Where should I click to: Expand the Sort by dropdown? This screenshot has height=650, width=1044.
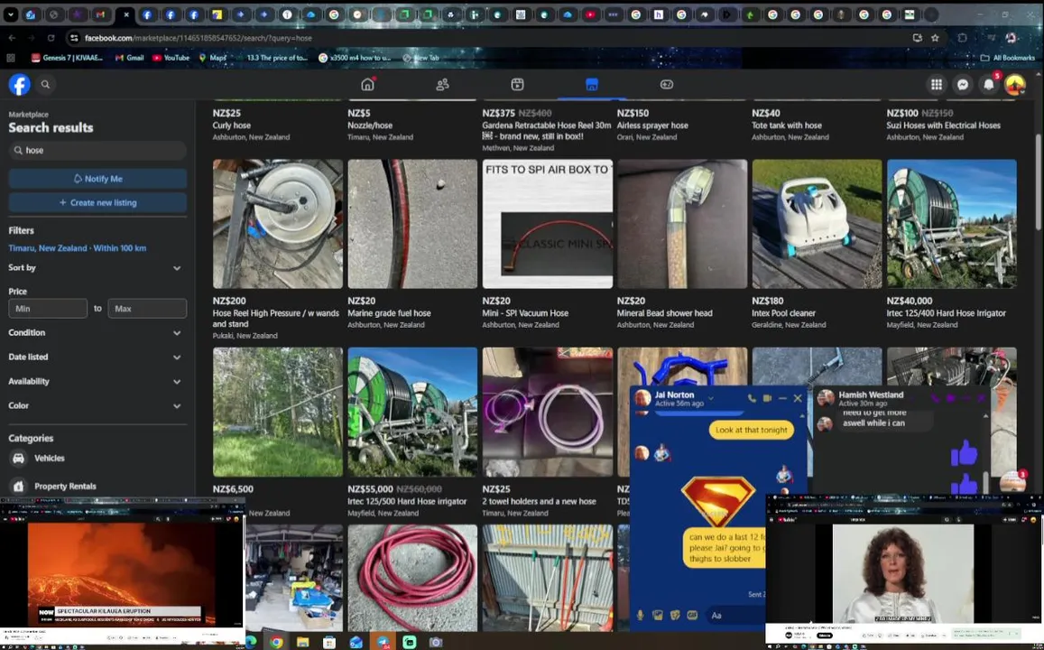(x=96, y=268)
